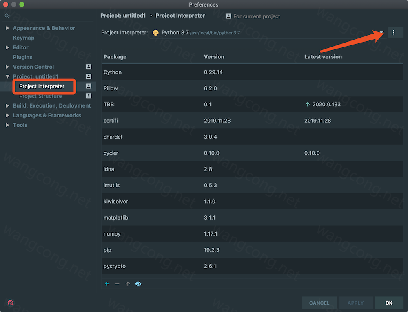Select the kiwisolver package row

[252, 202]
